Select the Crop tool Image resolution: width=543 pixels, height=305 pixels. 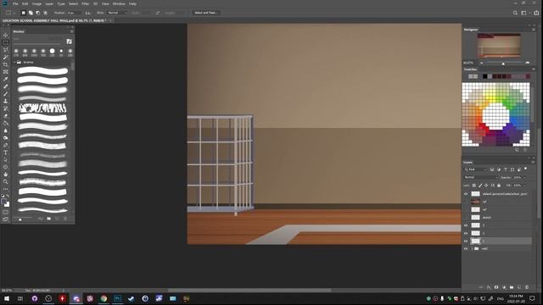(x=6, y=64)
